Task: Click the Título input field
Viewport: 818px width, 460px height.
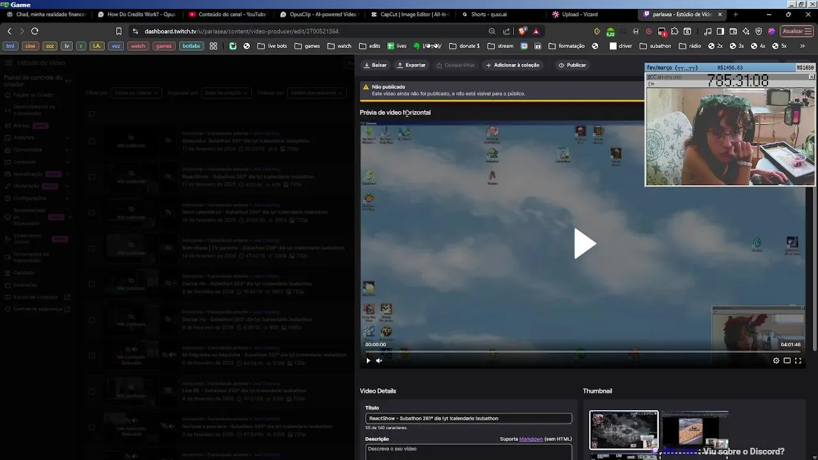Action: coord(468,418)
